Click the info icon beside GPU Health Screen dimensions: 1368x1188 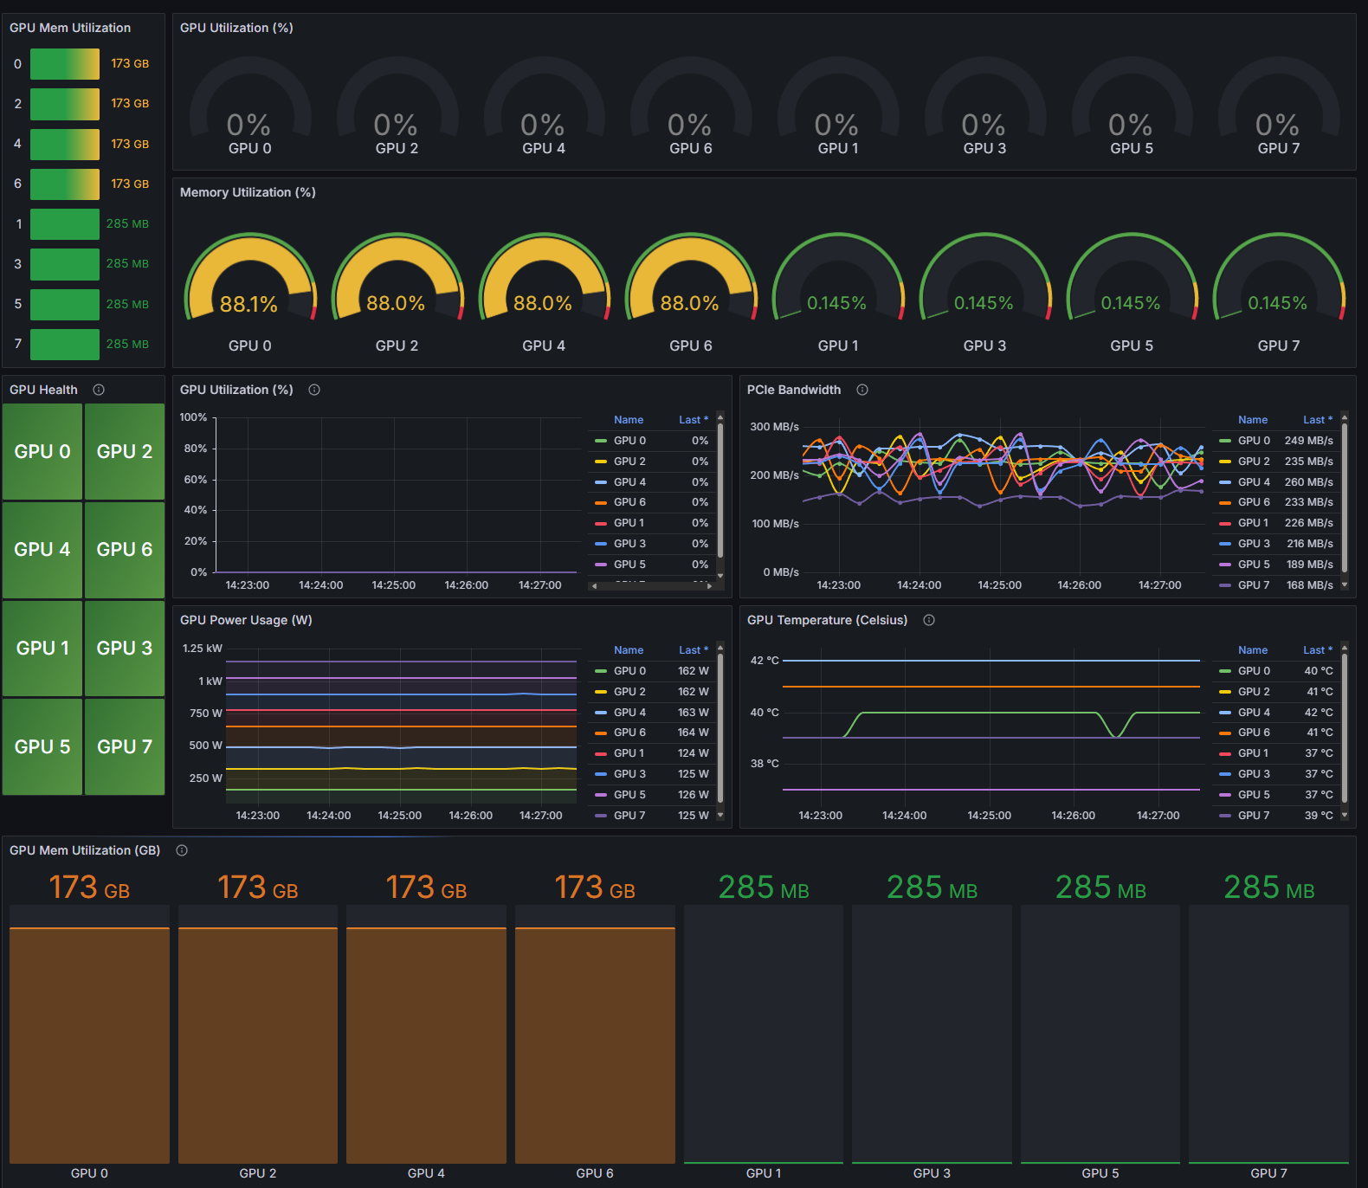(x=99, y=390)
